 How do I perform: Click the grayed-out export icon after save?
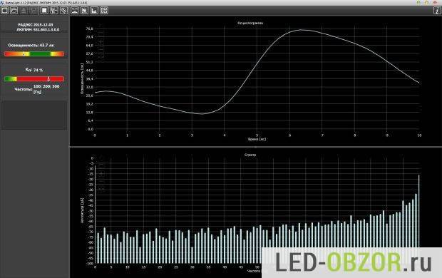[34, 11]
